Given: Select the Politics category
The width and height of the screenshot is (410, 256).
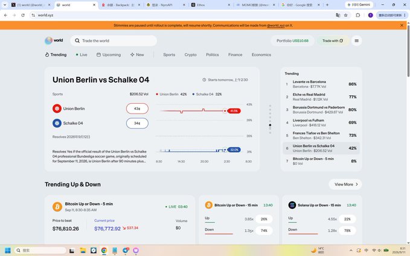Looking at the screenshot, I should tap(213, 55).
